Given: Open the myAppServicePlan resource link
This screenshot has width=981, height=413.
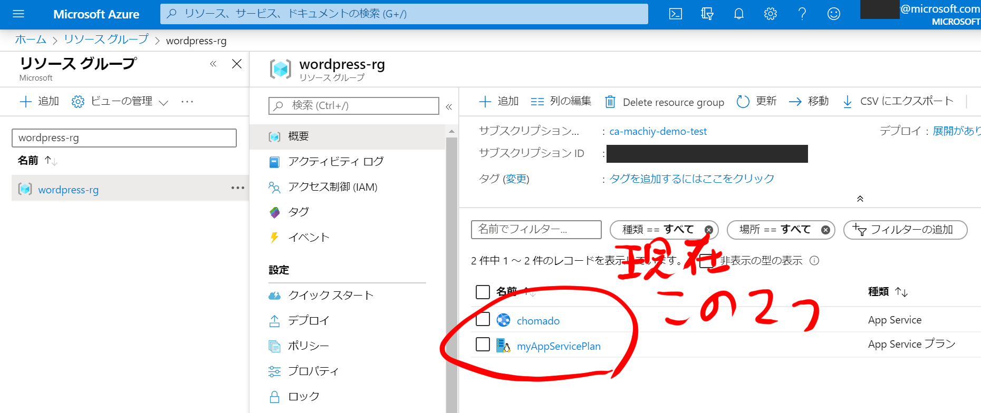Looking at the screenshot, I should coord(559,346).
